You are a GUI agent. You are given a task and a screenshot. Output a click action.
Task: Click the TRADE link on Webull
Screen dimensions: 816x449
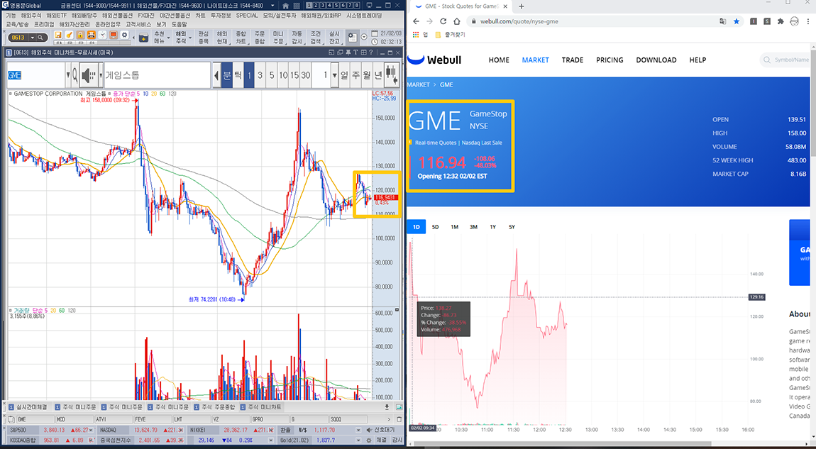[x=573, y=60]
